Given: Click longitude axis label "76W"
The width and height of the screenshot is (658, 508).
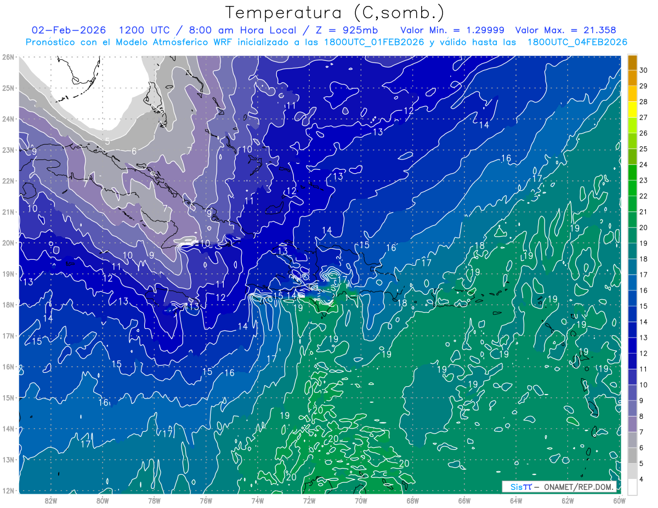Looking at the screenshot, I should click(x=206, y=500).
